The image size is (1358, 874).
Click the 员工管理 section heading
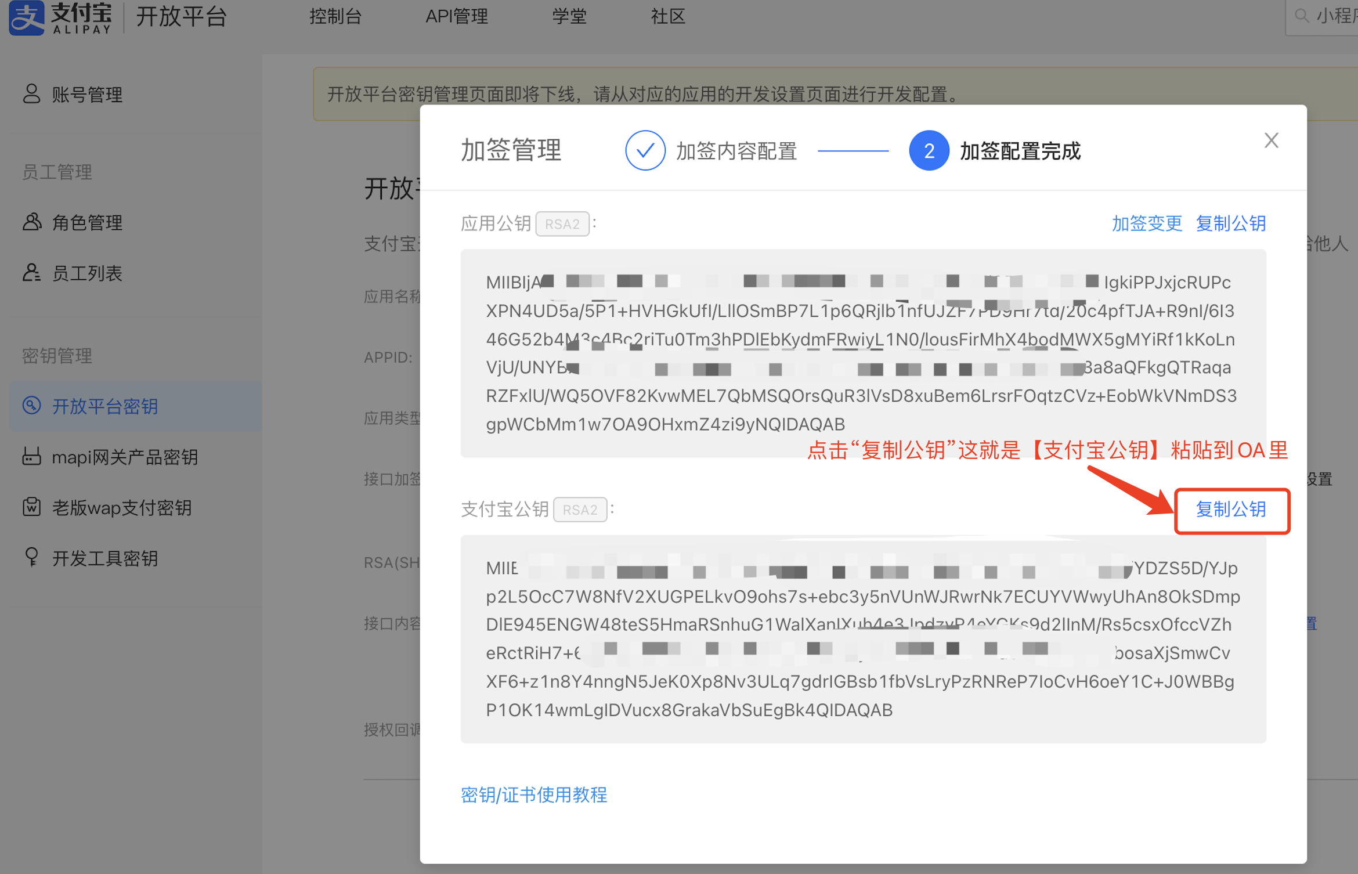(x=57, y=172)
